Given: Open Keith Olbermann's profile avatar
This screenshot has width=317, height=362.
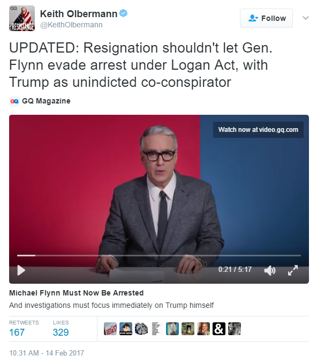Looking at the screenshot, I should tap(22, 18).
